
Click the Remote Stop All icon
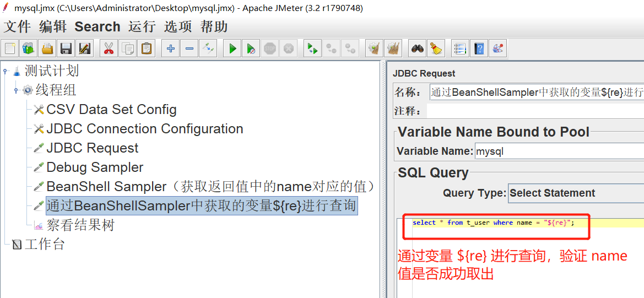331,48
